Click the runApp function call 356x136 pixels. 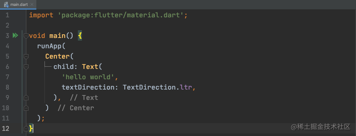click(x=49, y=46)
